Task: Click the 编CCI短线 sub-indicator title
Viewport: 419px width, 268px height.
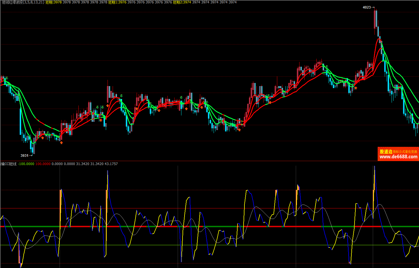Action: 9,164
